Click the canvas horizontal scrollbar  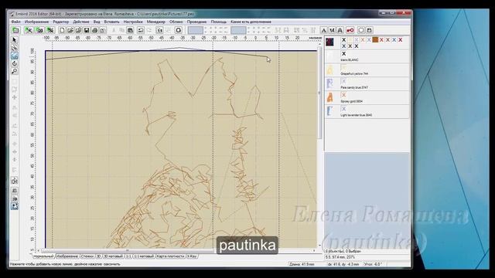[177, 250]
